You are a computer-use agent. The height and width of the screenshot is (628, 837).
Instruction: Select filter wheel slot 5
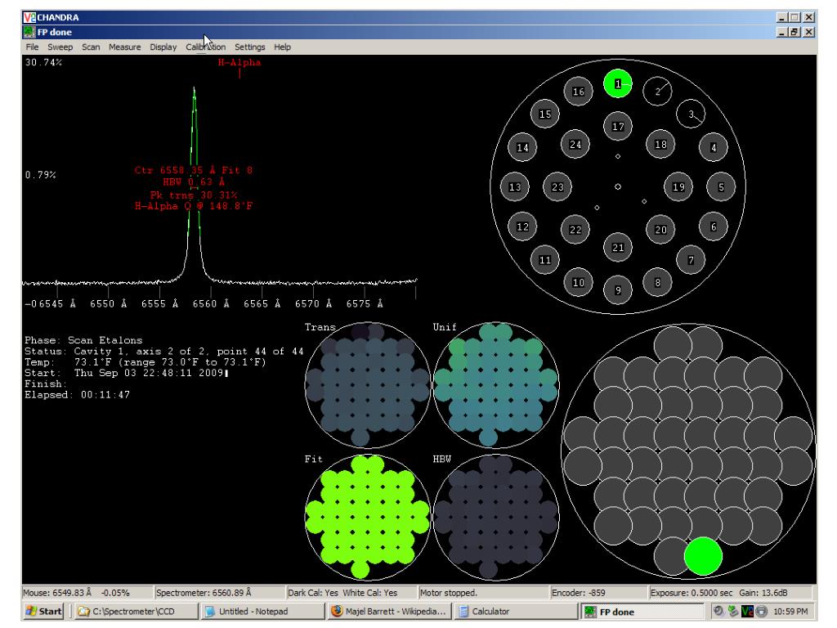(721, 187)
